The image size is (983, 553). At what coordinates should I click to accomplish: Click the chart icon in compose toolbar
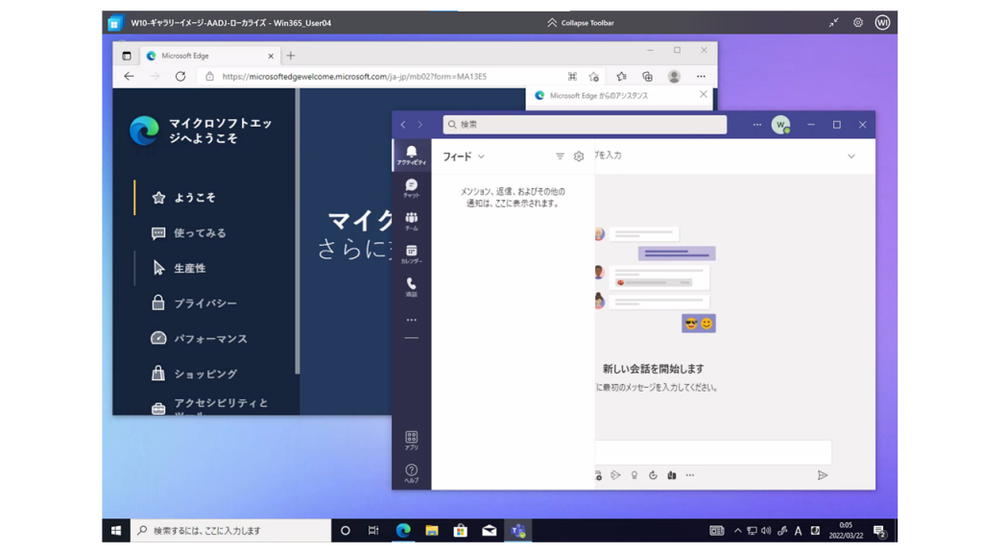pyautogui.click(x=671, y=475)
